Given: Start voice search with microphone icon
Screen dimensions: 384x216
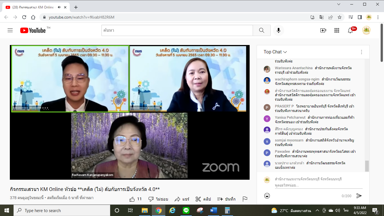Looking at the screenshot, I should click(x=278, y=30).
